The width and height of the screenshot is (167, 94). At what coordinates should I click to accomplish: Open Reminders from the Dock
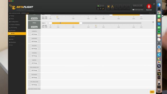(159, 39)
